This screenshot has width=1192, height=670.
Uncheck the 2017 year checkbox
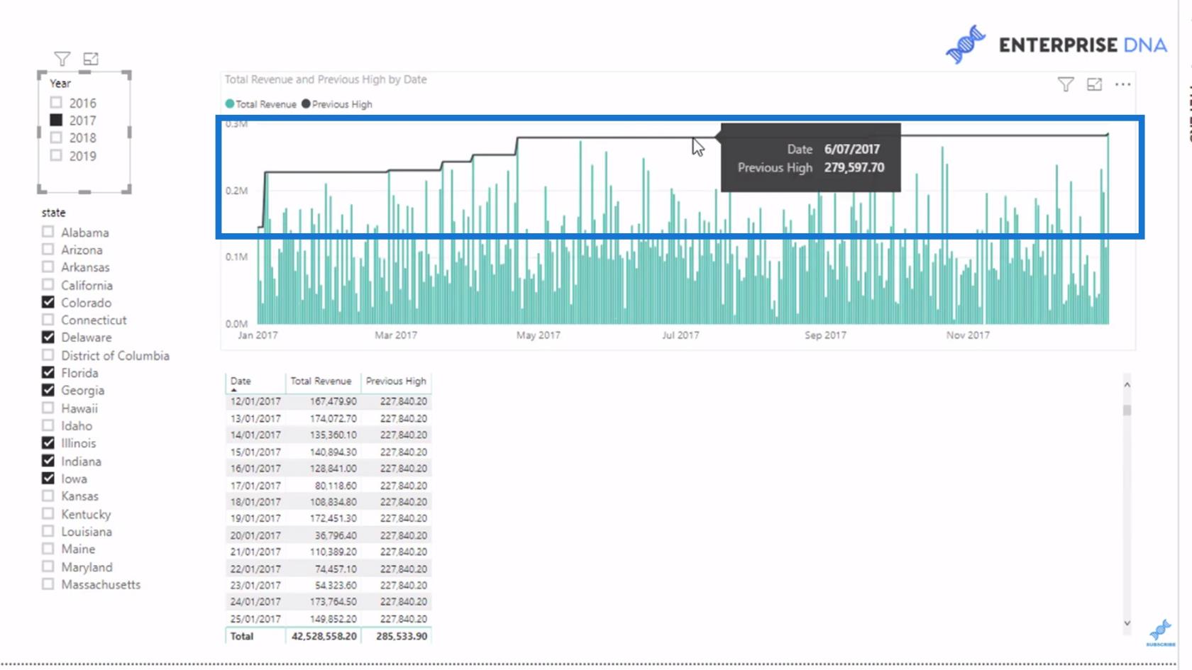click(x=56, y=120)
